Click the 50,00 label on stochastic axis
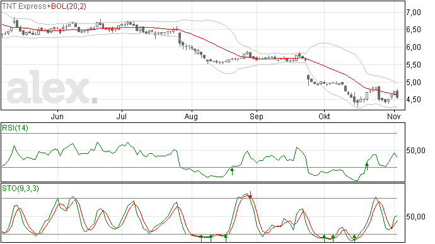 415,217
